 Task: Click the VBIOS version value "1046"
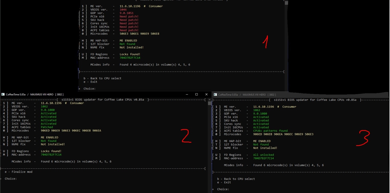pos(123,9)
